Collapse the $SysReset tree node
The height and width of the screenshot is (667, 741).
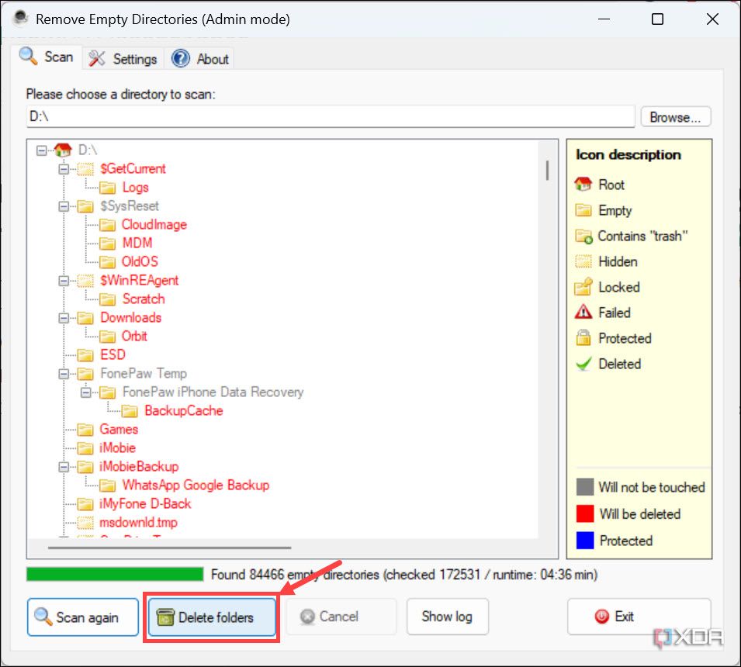[64, 206]
